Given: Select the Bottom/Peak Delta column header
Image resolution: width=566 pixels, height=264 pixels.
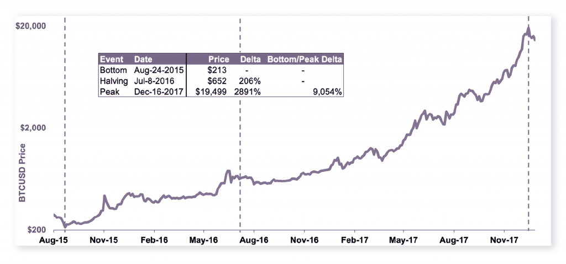Looking at the screenshot, I should 305,59.
